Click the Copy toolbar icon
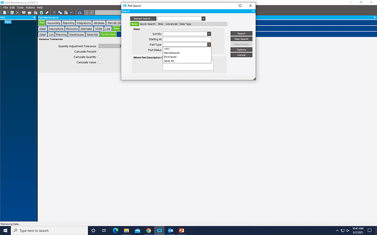The width and height of the screenshot is (377, 235). pos(60,13)
